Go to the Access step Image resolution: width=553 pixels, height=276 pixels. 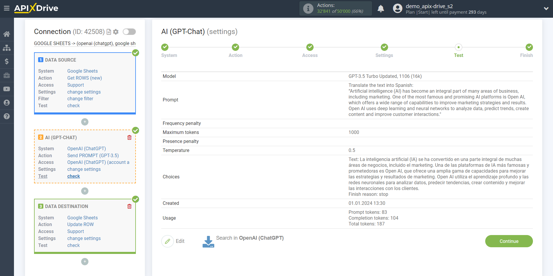310,47
